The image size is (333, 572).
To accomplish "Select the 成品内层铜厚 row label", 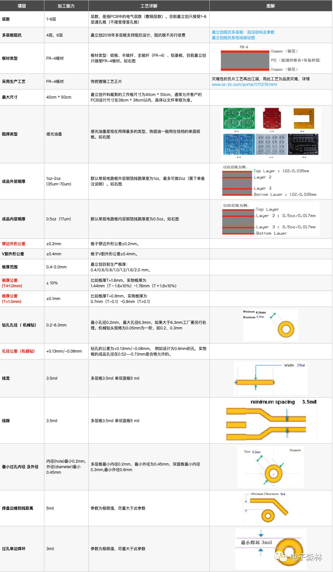I will pyautogui.click(x=14, y=219).
